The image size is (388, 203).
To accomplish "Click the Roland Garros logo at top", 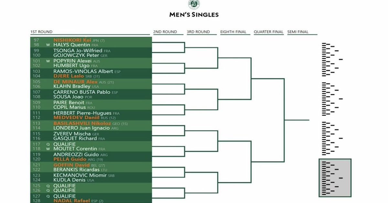I will click(194, 4).
